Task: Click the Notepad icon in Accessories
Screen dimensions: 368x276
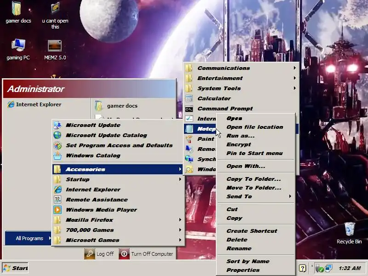Action: tap(189, 129)
